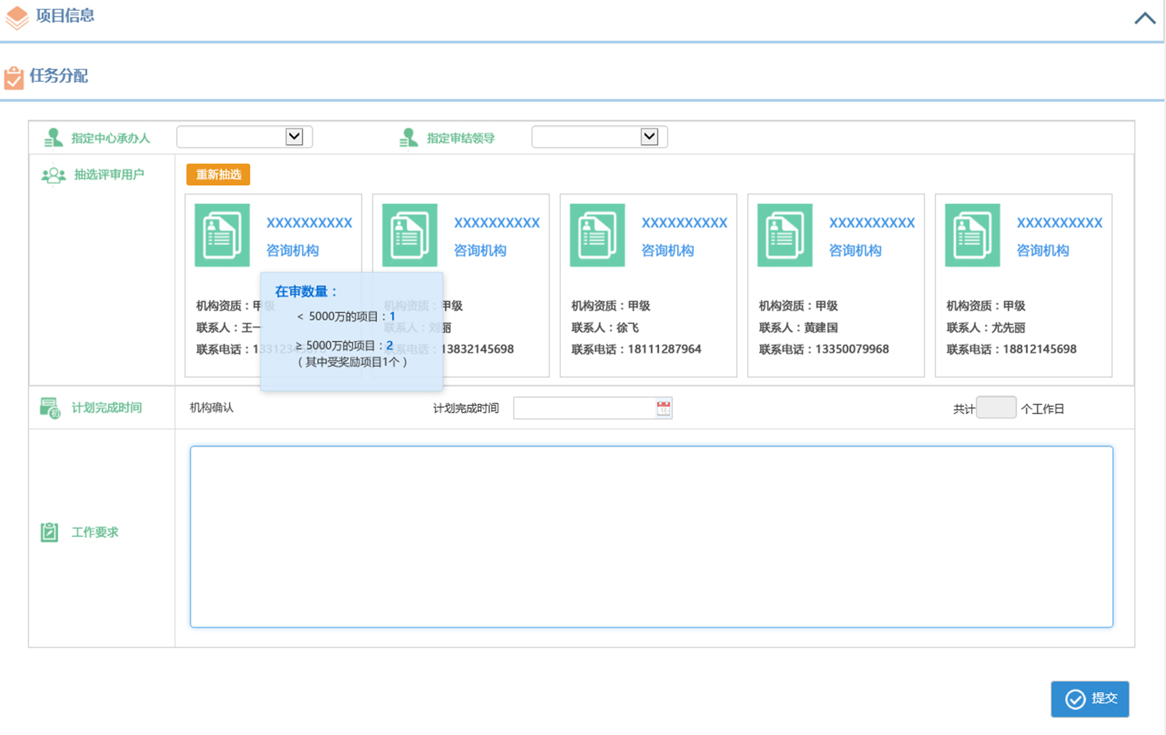Click the 项目信息 layers icon
Viewport: 1166px width, 735px height.
(x=16, y=17)
